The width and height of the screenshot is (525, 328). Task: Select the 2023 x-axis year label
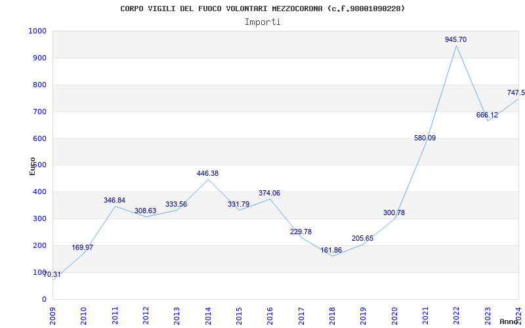[488, 316]
